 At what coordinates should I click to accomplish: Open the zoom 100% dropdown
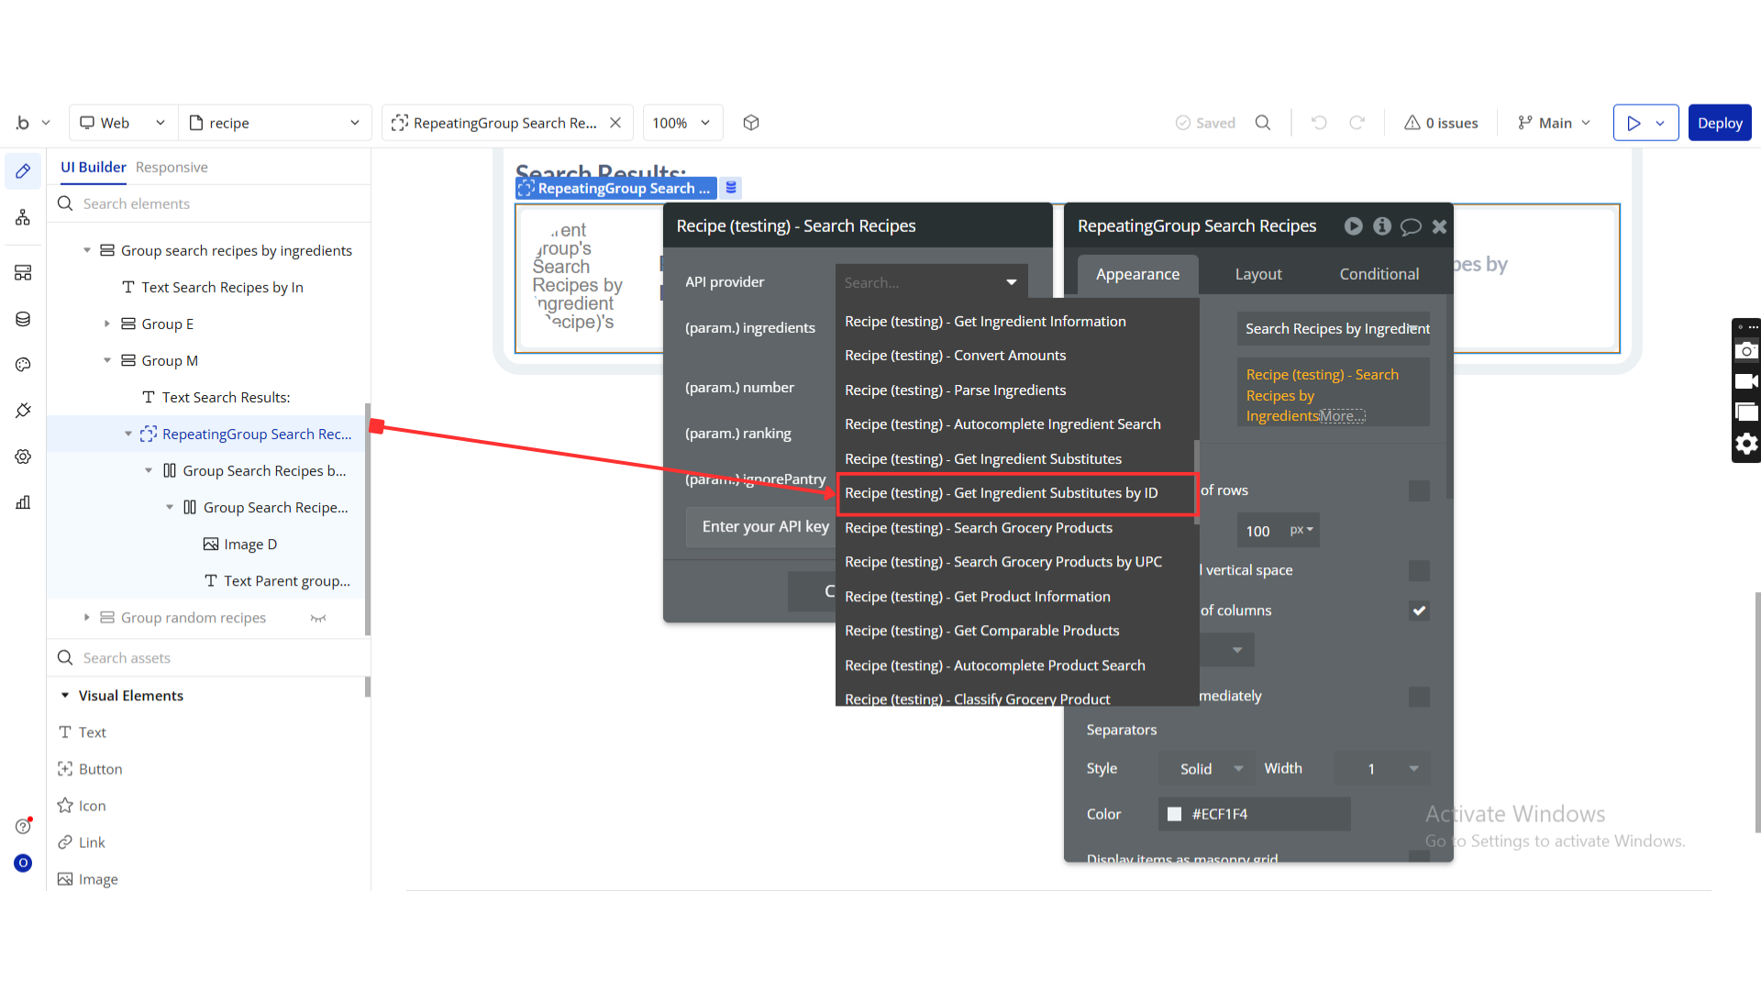[x=681, y=123]
